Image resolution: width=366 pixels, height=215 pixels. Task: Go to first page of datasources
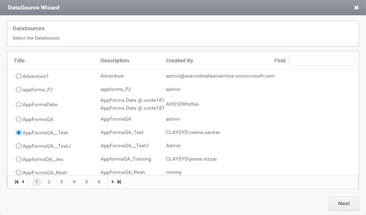pos(16,182)
